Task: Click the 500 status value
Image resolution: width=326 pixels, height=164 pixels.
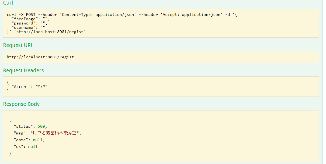Action: [41, 126]
